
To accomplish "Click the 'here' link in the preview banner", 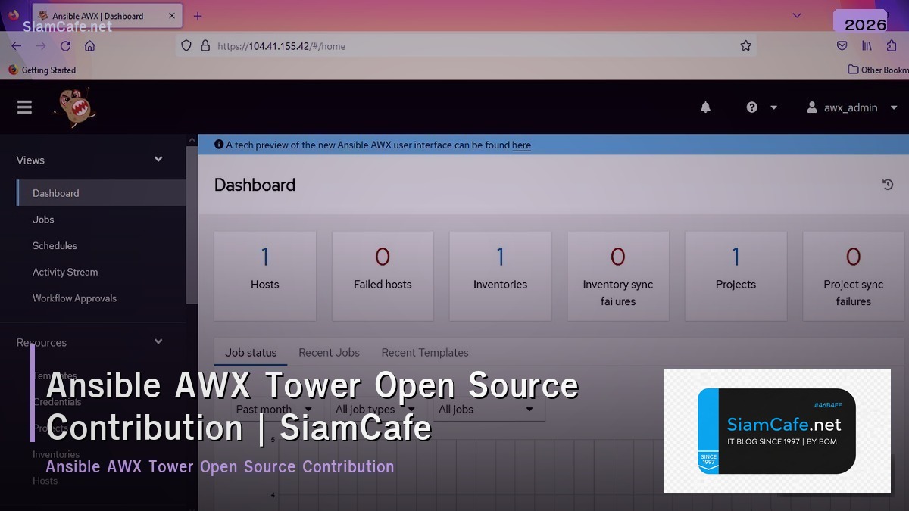I will 521,145.
